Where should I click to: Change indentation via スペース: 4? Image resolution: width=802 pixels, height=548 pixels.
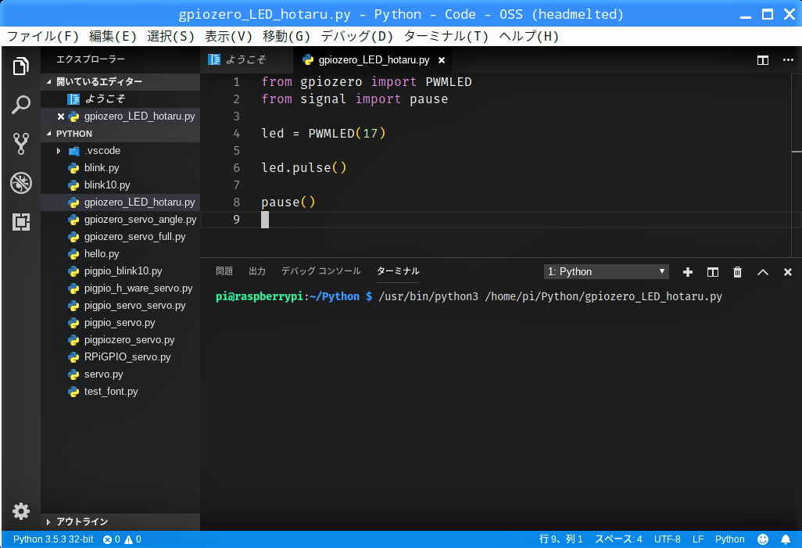coord(618,539)
